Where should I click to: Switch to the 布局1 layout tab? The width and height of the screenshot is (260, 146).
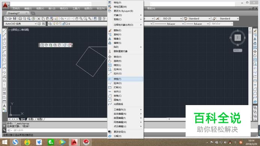pos(31,119)
